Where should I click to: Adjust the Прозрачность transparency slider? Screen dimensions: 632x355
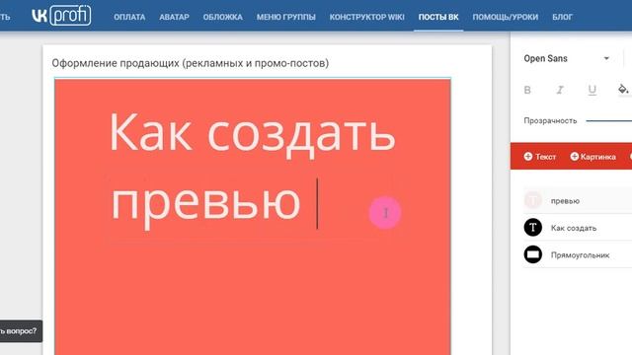pos(608,120)
